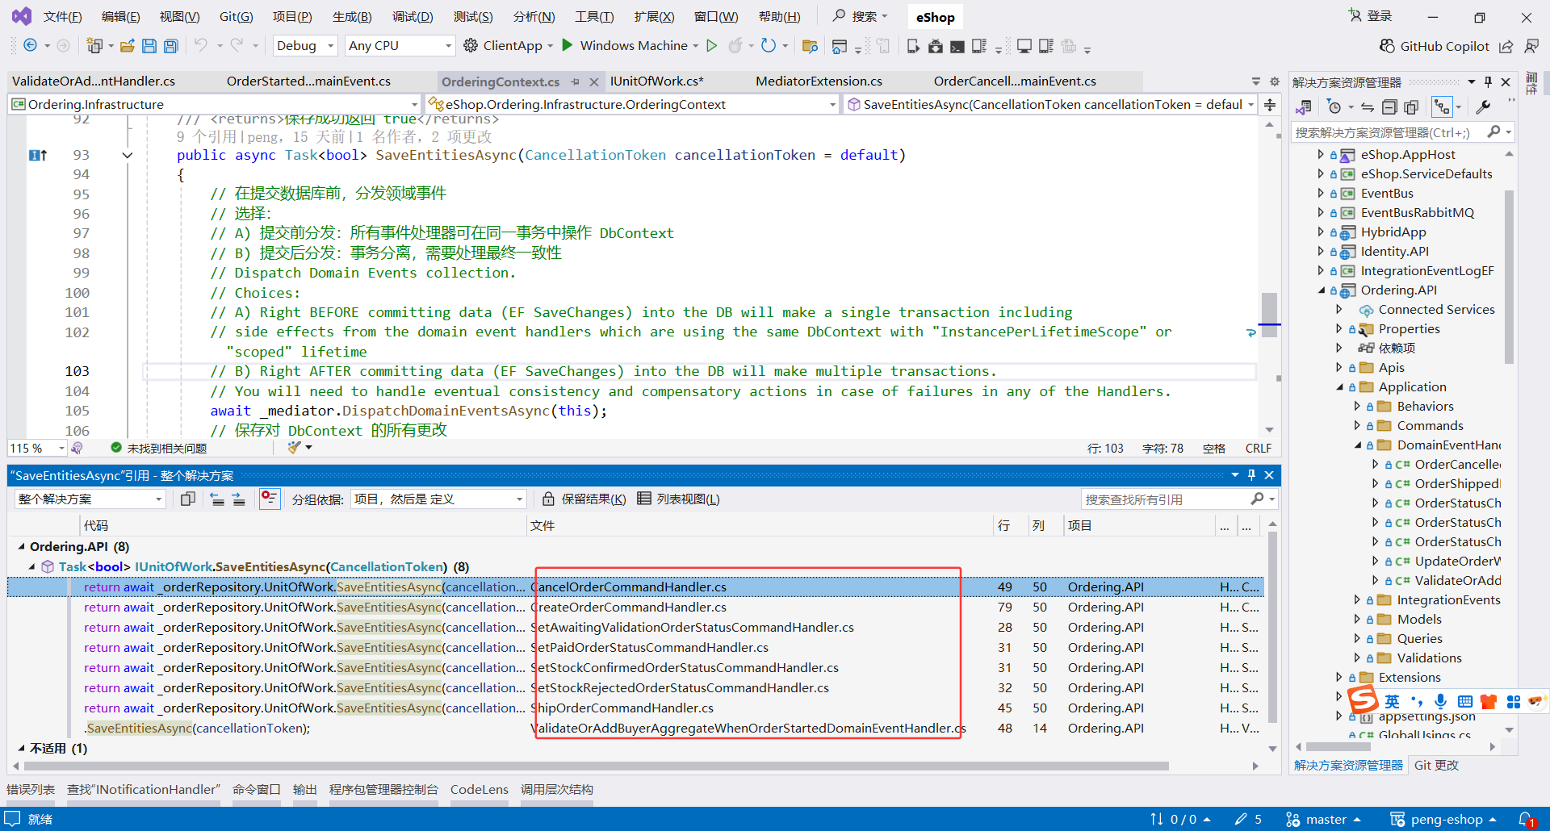Open the Debug configuration dropdown
1550x831 pixels.
(305, 46)
